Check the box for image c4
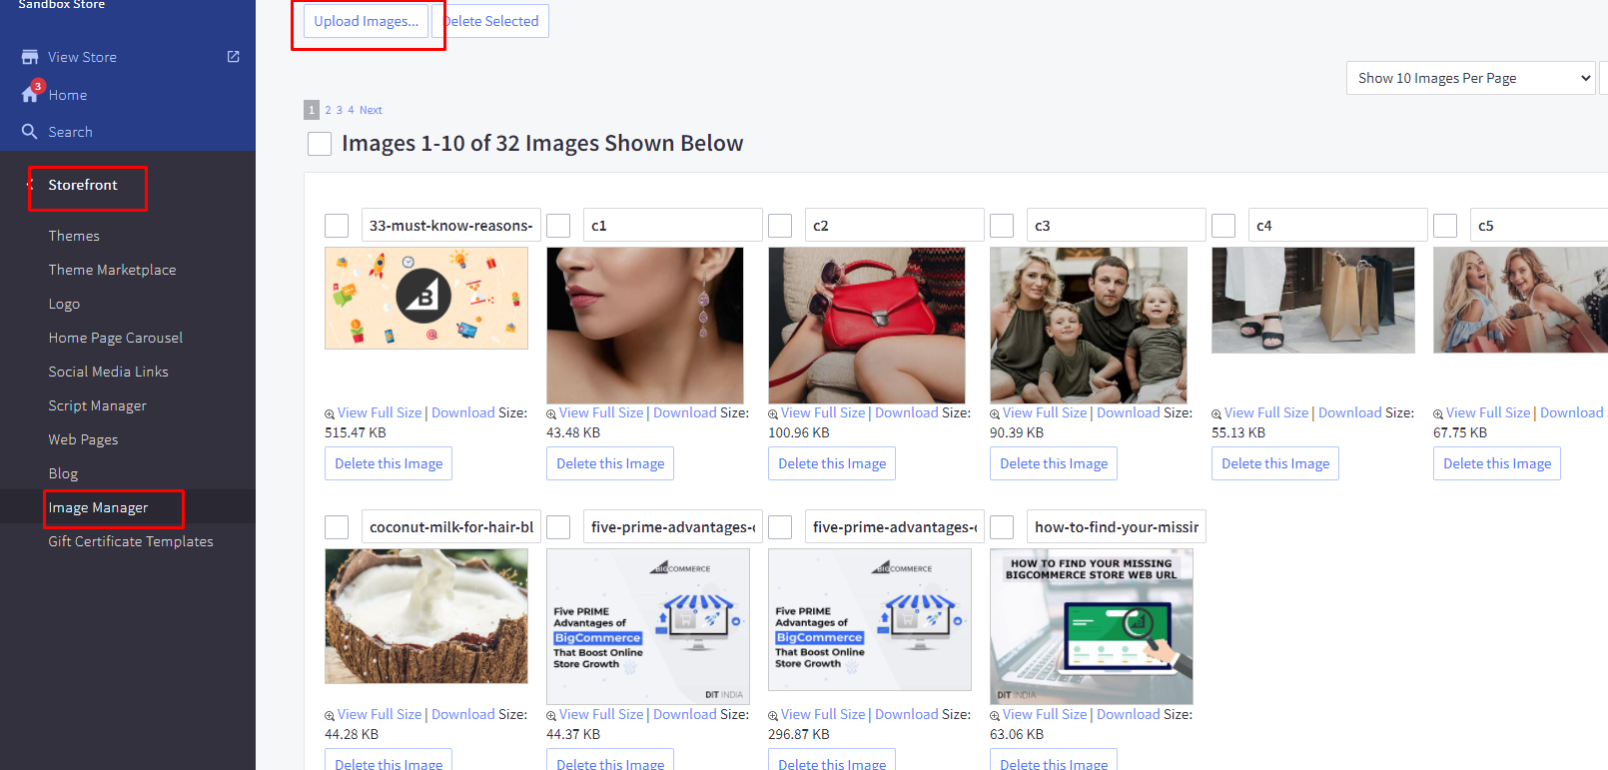 pyautogui.click(x=1223, y=226)
